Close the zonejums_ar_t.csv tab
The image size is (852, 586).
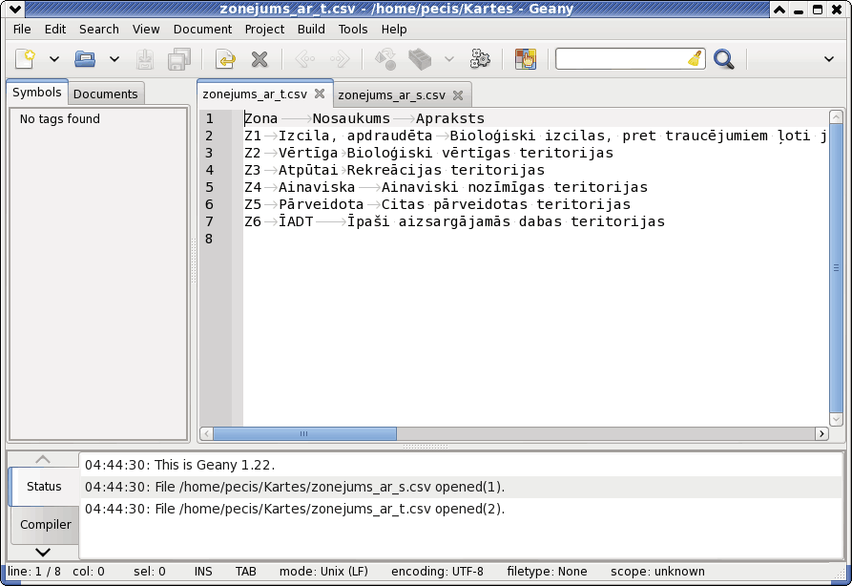click(320, 94)
